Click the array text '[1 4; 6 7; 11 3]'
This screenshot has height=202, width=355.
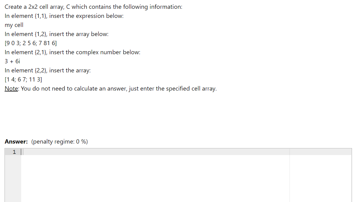click(x=23, y=79)
